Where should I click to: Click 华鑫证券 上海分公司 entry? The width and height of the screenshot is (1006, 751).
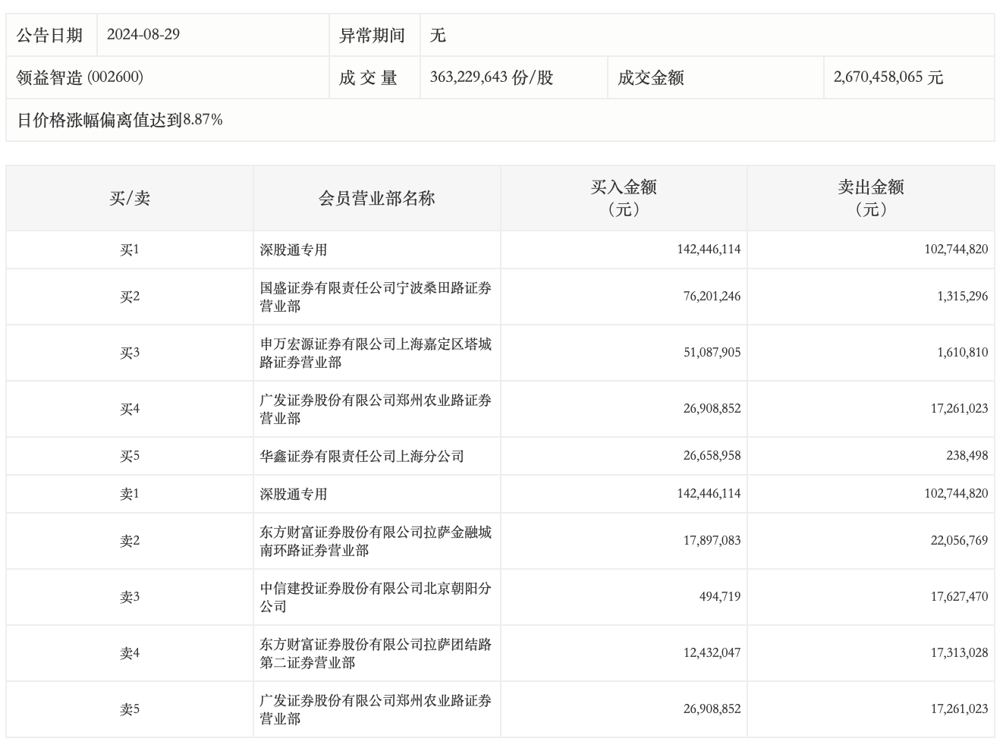[362, 456]
